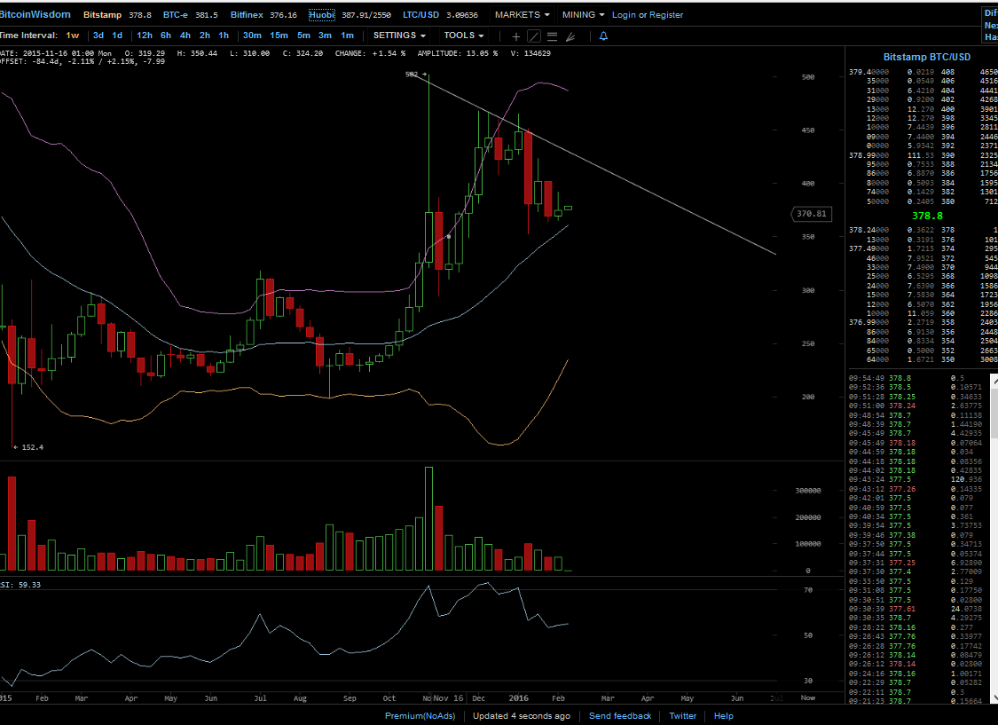The image size is (998, 725).
Task: Switch to 1d time interval
Action: pos(117,35)
